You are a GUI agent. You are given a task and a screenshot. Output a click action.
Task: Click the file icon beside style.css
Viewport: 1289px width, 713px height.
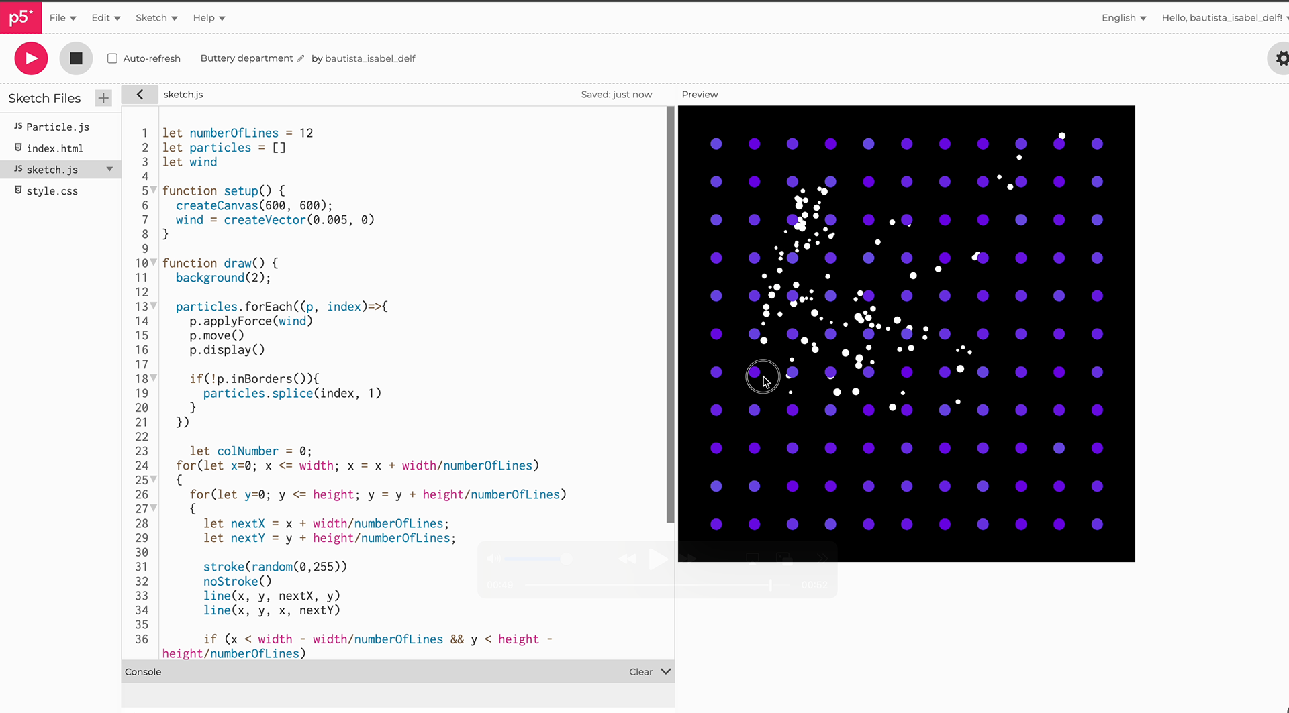click(18, 190)
